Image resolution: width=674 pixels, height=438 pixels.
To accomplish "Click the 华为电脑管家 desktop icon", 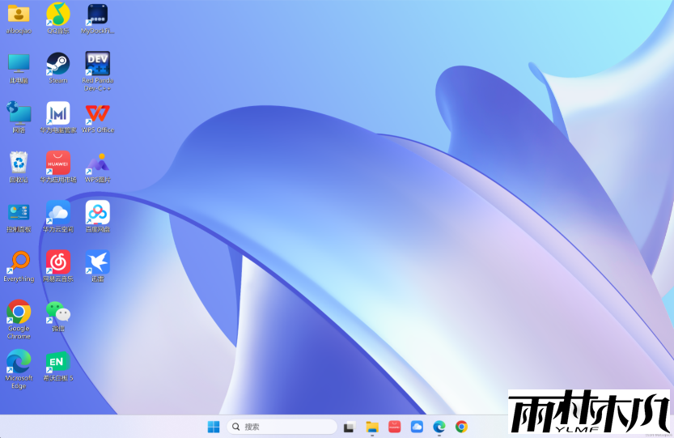I will coord(57,113).
